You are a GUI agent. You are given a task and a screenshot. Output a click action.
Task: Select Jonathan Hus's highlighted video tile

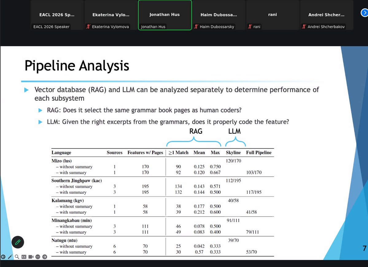165,15
